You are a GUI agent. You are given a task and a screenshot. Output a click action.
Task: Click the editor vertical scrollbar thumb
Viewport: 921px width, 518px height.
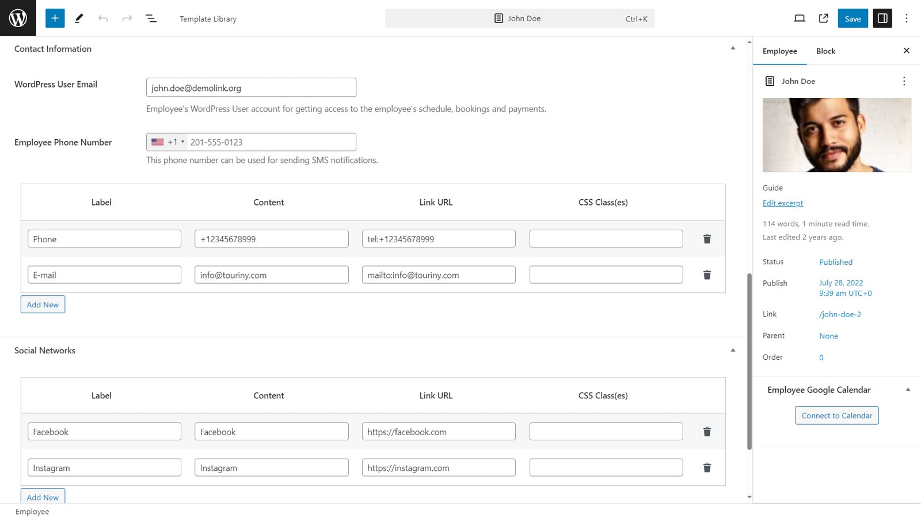coord(749,361)
